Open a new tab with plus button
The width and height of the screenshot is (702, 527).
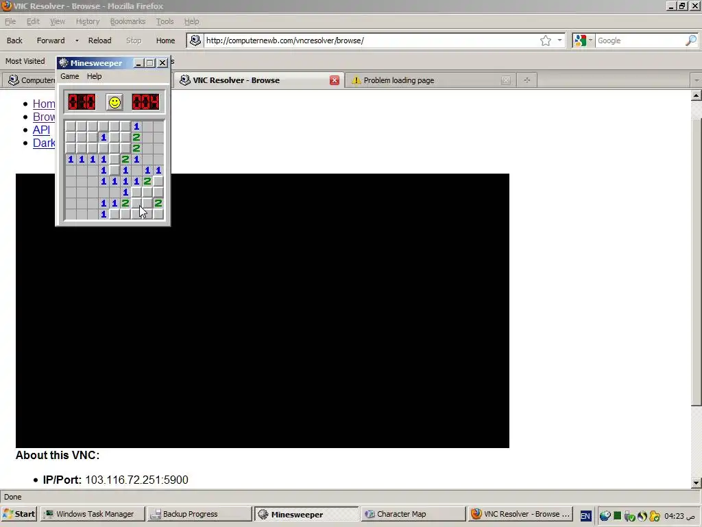(527, 80)
